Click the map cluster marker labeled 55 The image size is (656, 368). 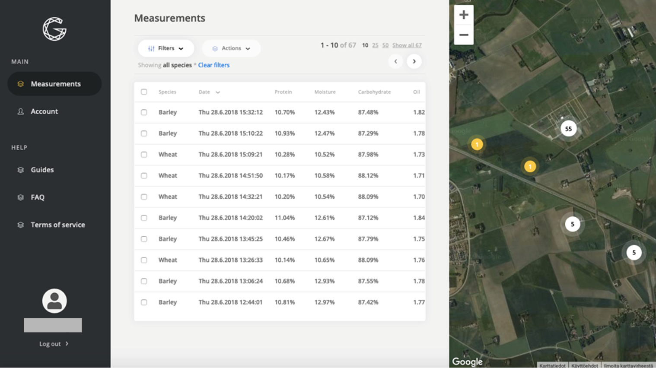tap(568, 129)
